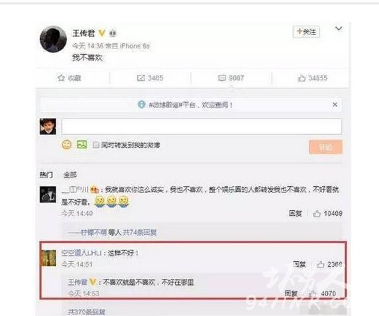Switch to the 全部 comments tab
Screen dimensions: 379x316
click(x=70, y=175)
